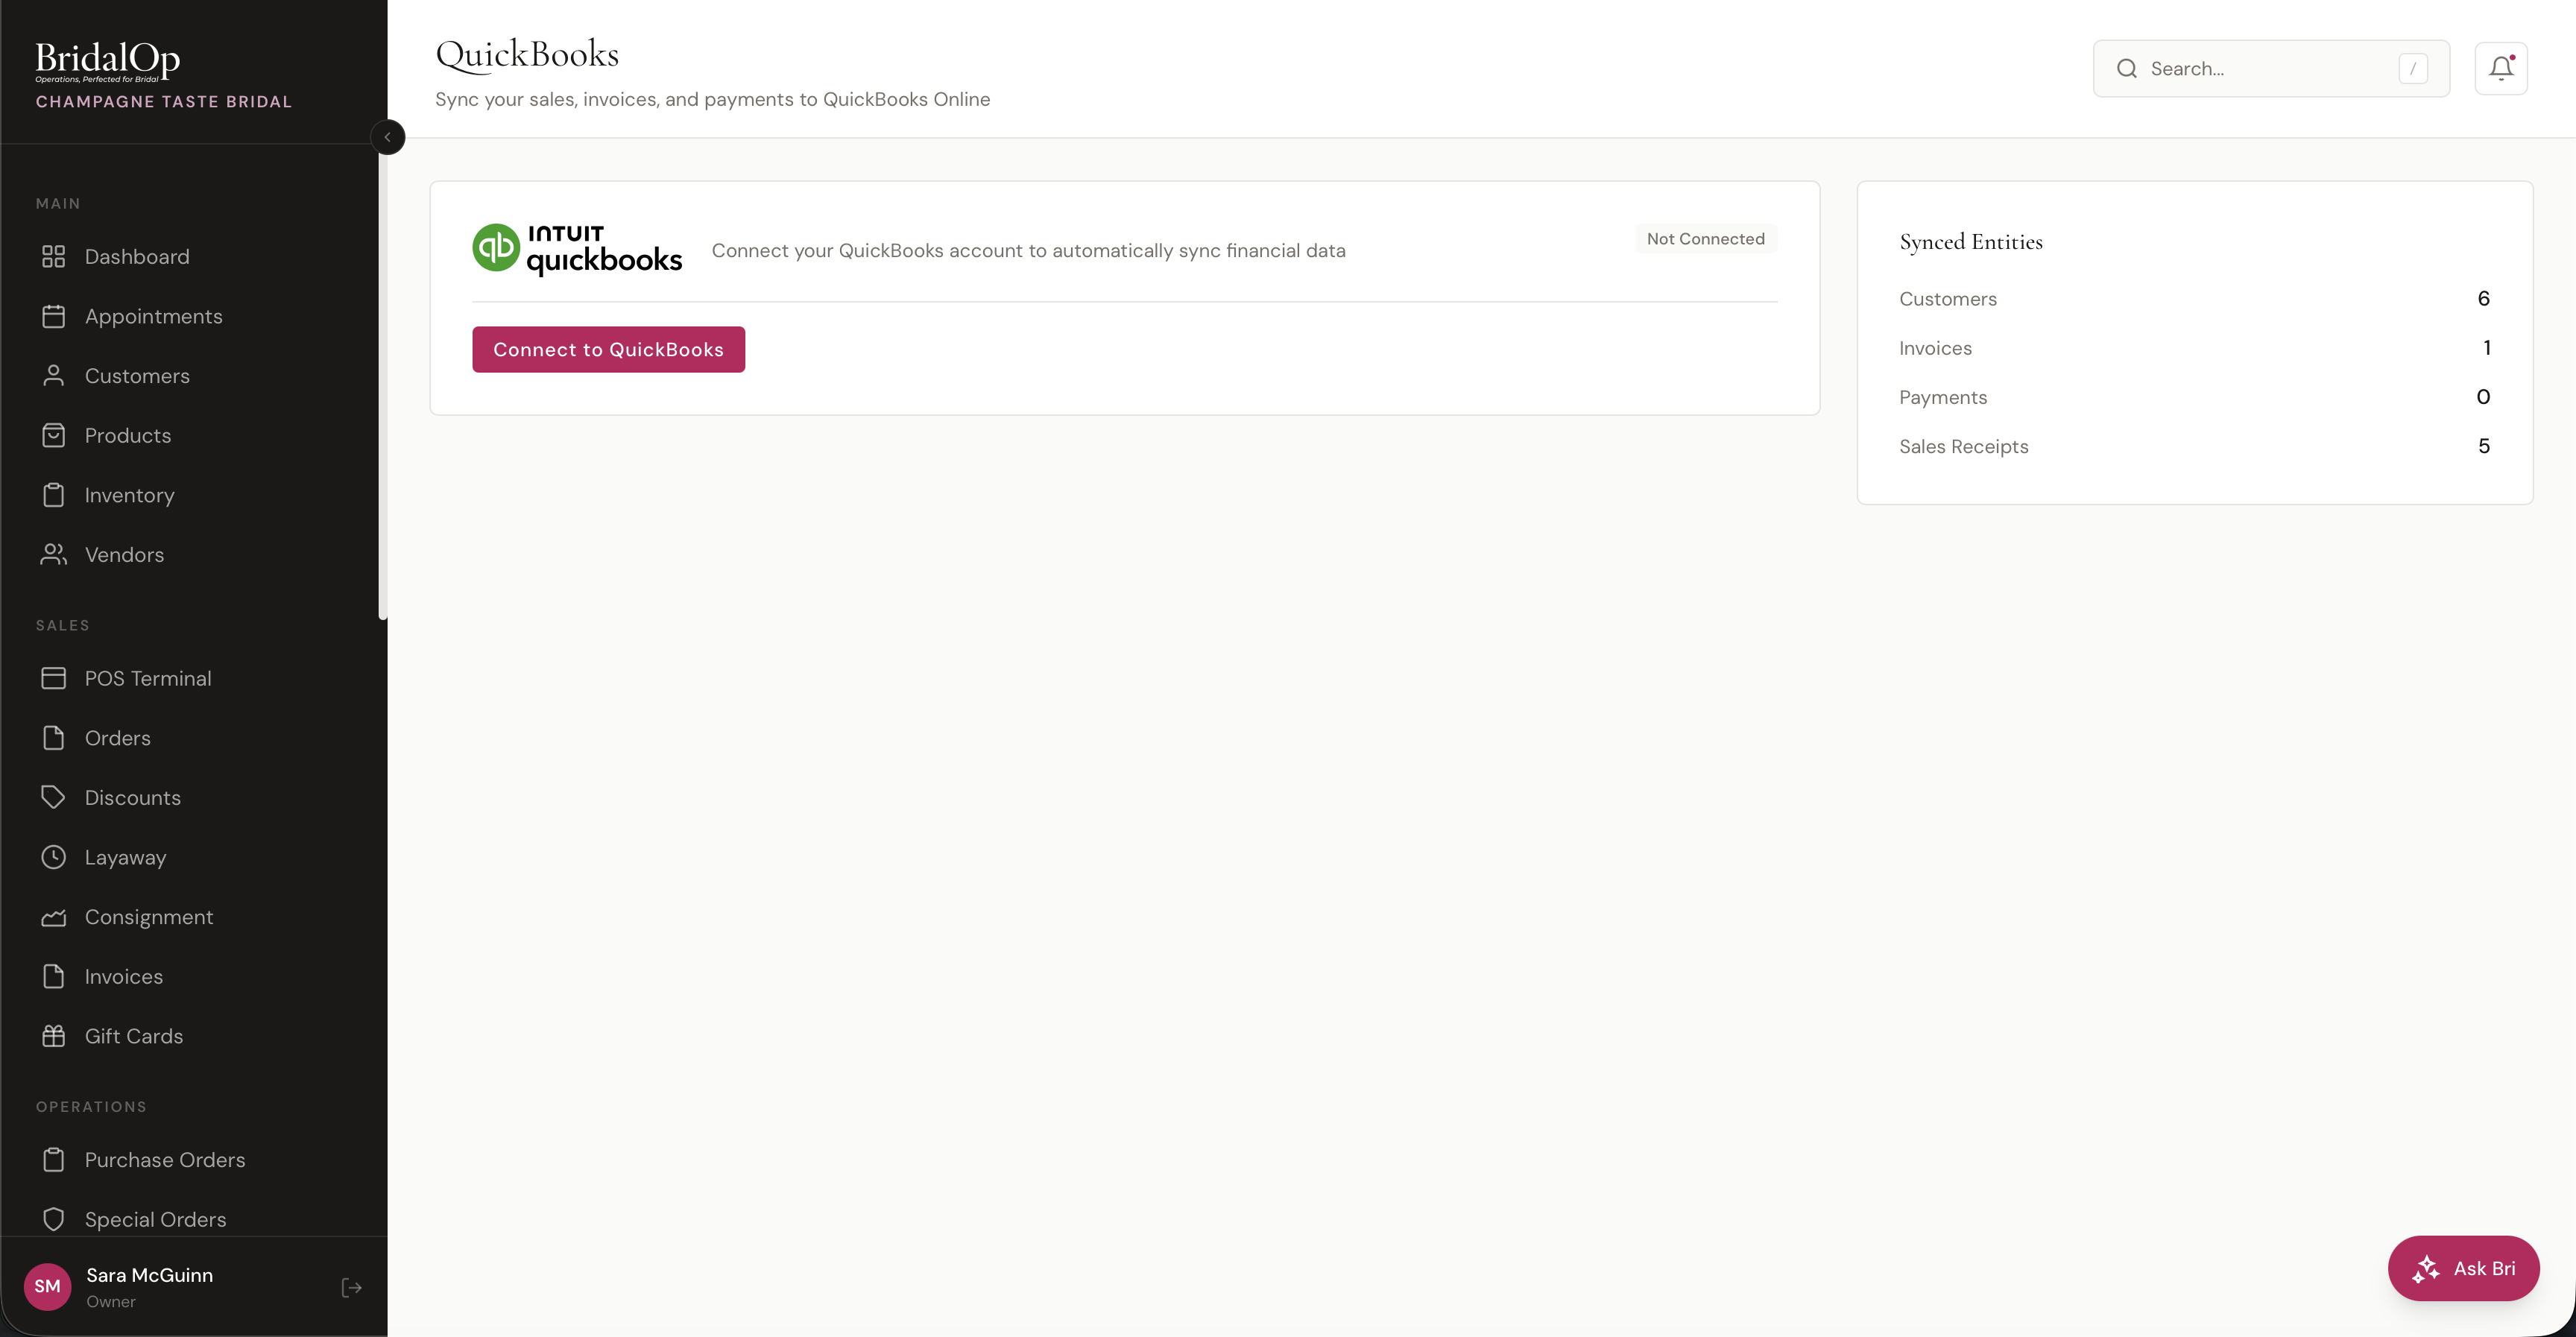Screen dimensions: 2576x1337
Task: Open notifications via the bell icon
Action: click(x=2501, y=68)
